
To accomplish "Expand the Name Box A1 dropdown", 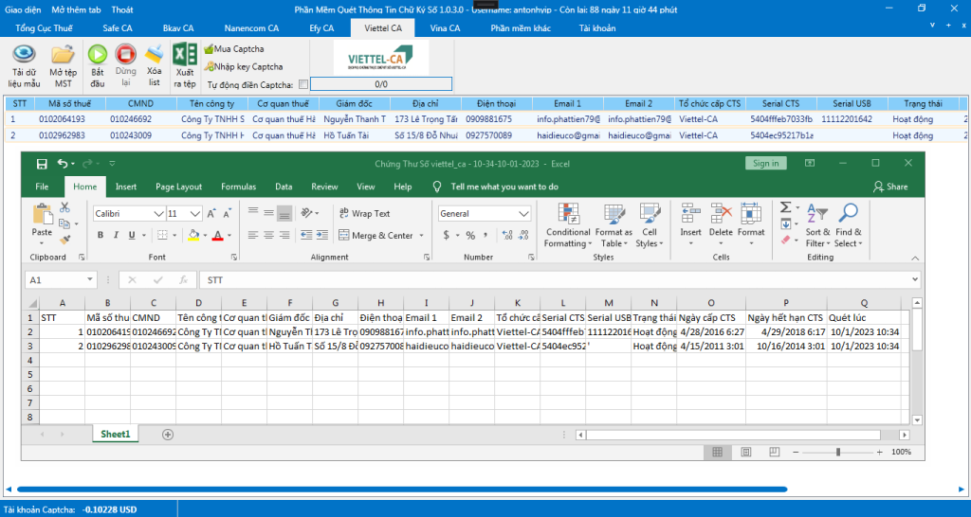I will point(91,280).
